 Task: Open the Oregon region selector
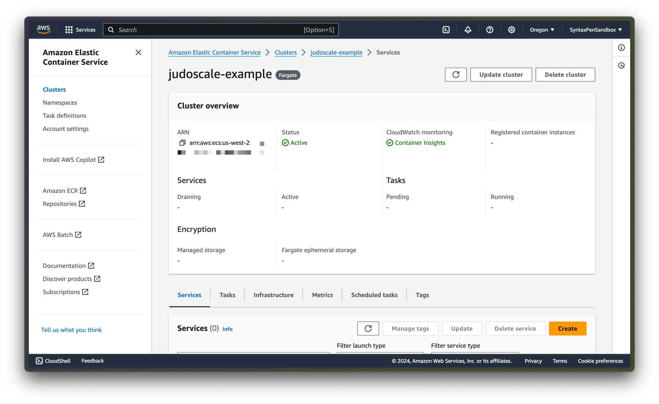[542, 30]
